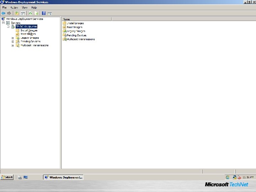Click the Show/Hide Action Pane toolbar icon
The image size is (256, 192).
[50, 14]
